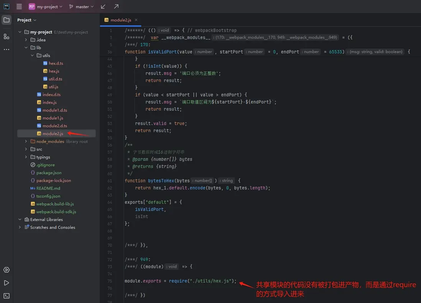421x303 pixels.
Task: Collapse the utils folder
Action: [32, 56]
